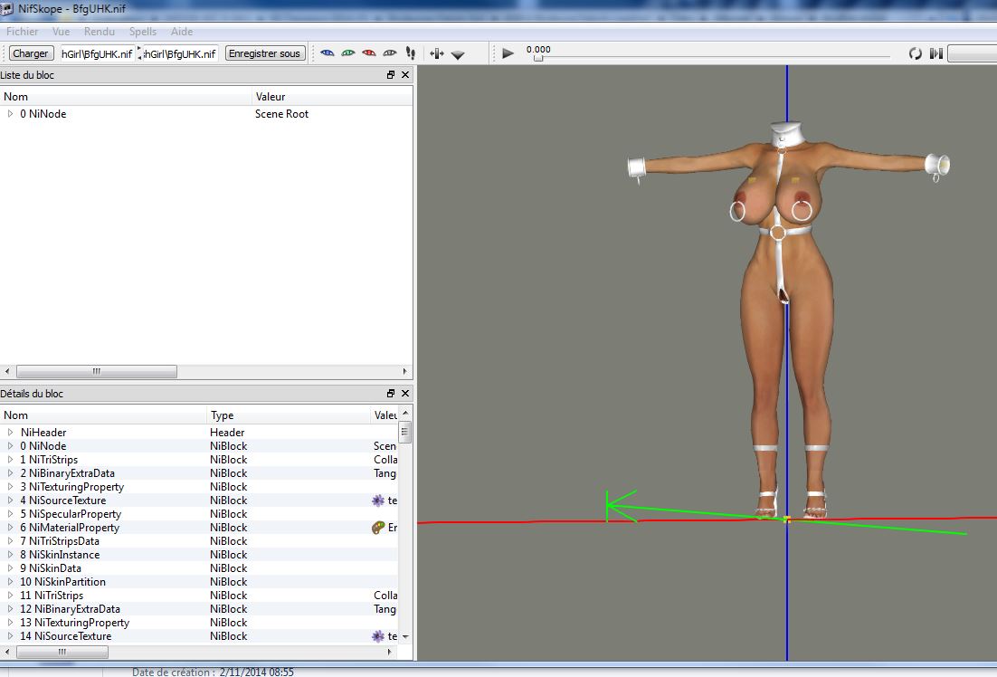Select the footsteps walk view icon
This screenshot has height=677, width=997.
(411, 53)
